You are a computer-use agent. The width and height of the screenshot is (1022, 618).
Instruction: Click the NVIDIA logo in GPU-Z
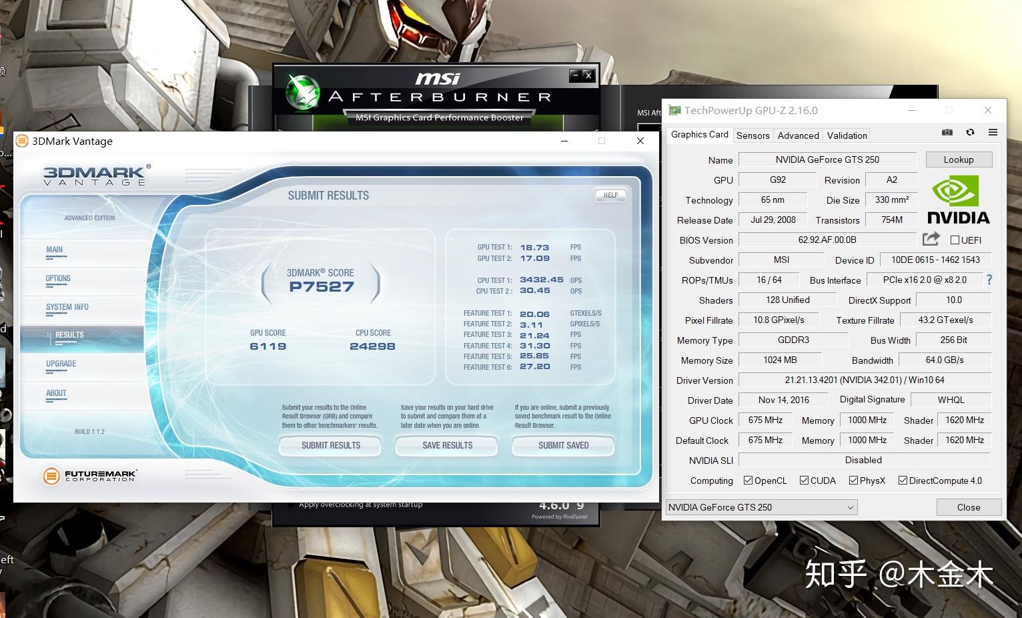coord(959,199)
